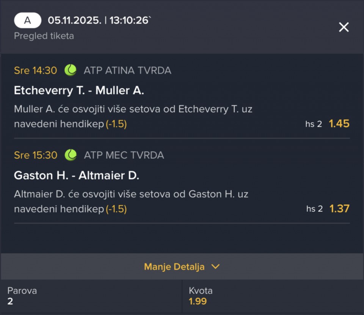Click the Manje Detalja label
364x315 pixels.
(x=174, y=266)
